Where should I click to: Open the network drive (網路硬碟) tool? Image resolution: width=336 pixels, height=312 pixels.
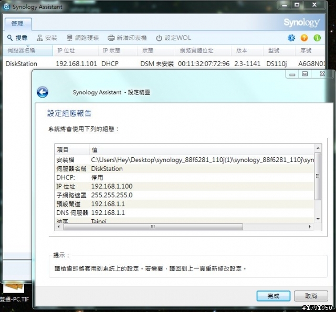[82, 38]
